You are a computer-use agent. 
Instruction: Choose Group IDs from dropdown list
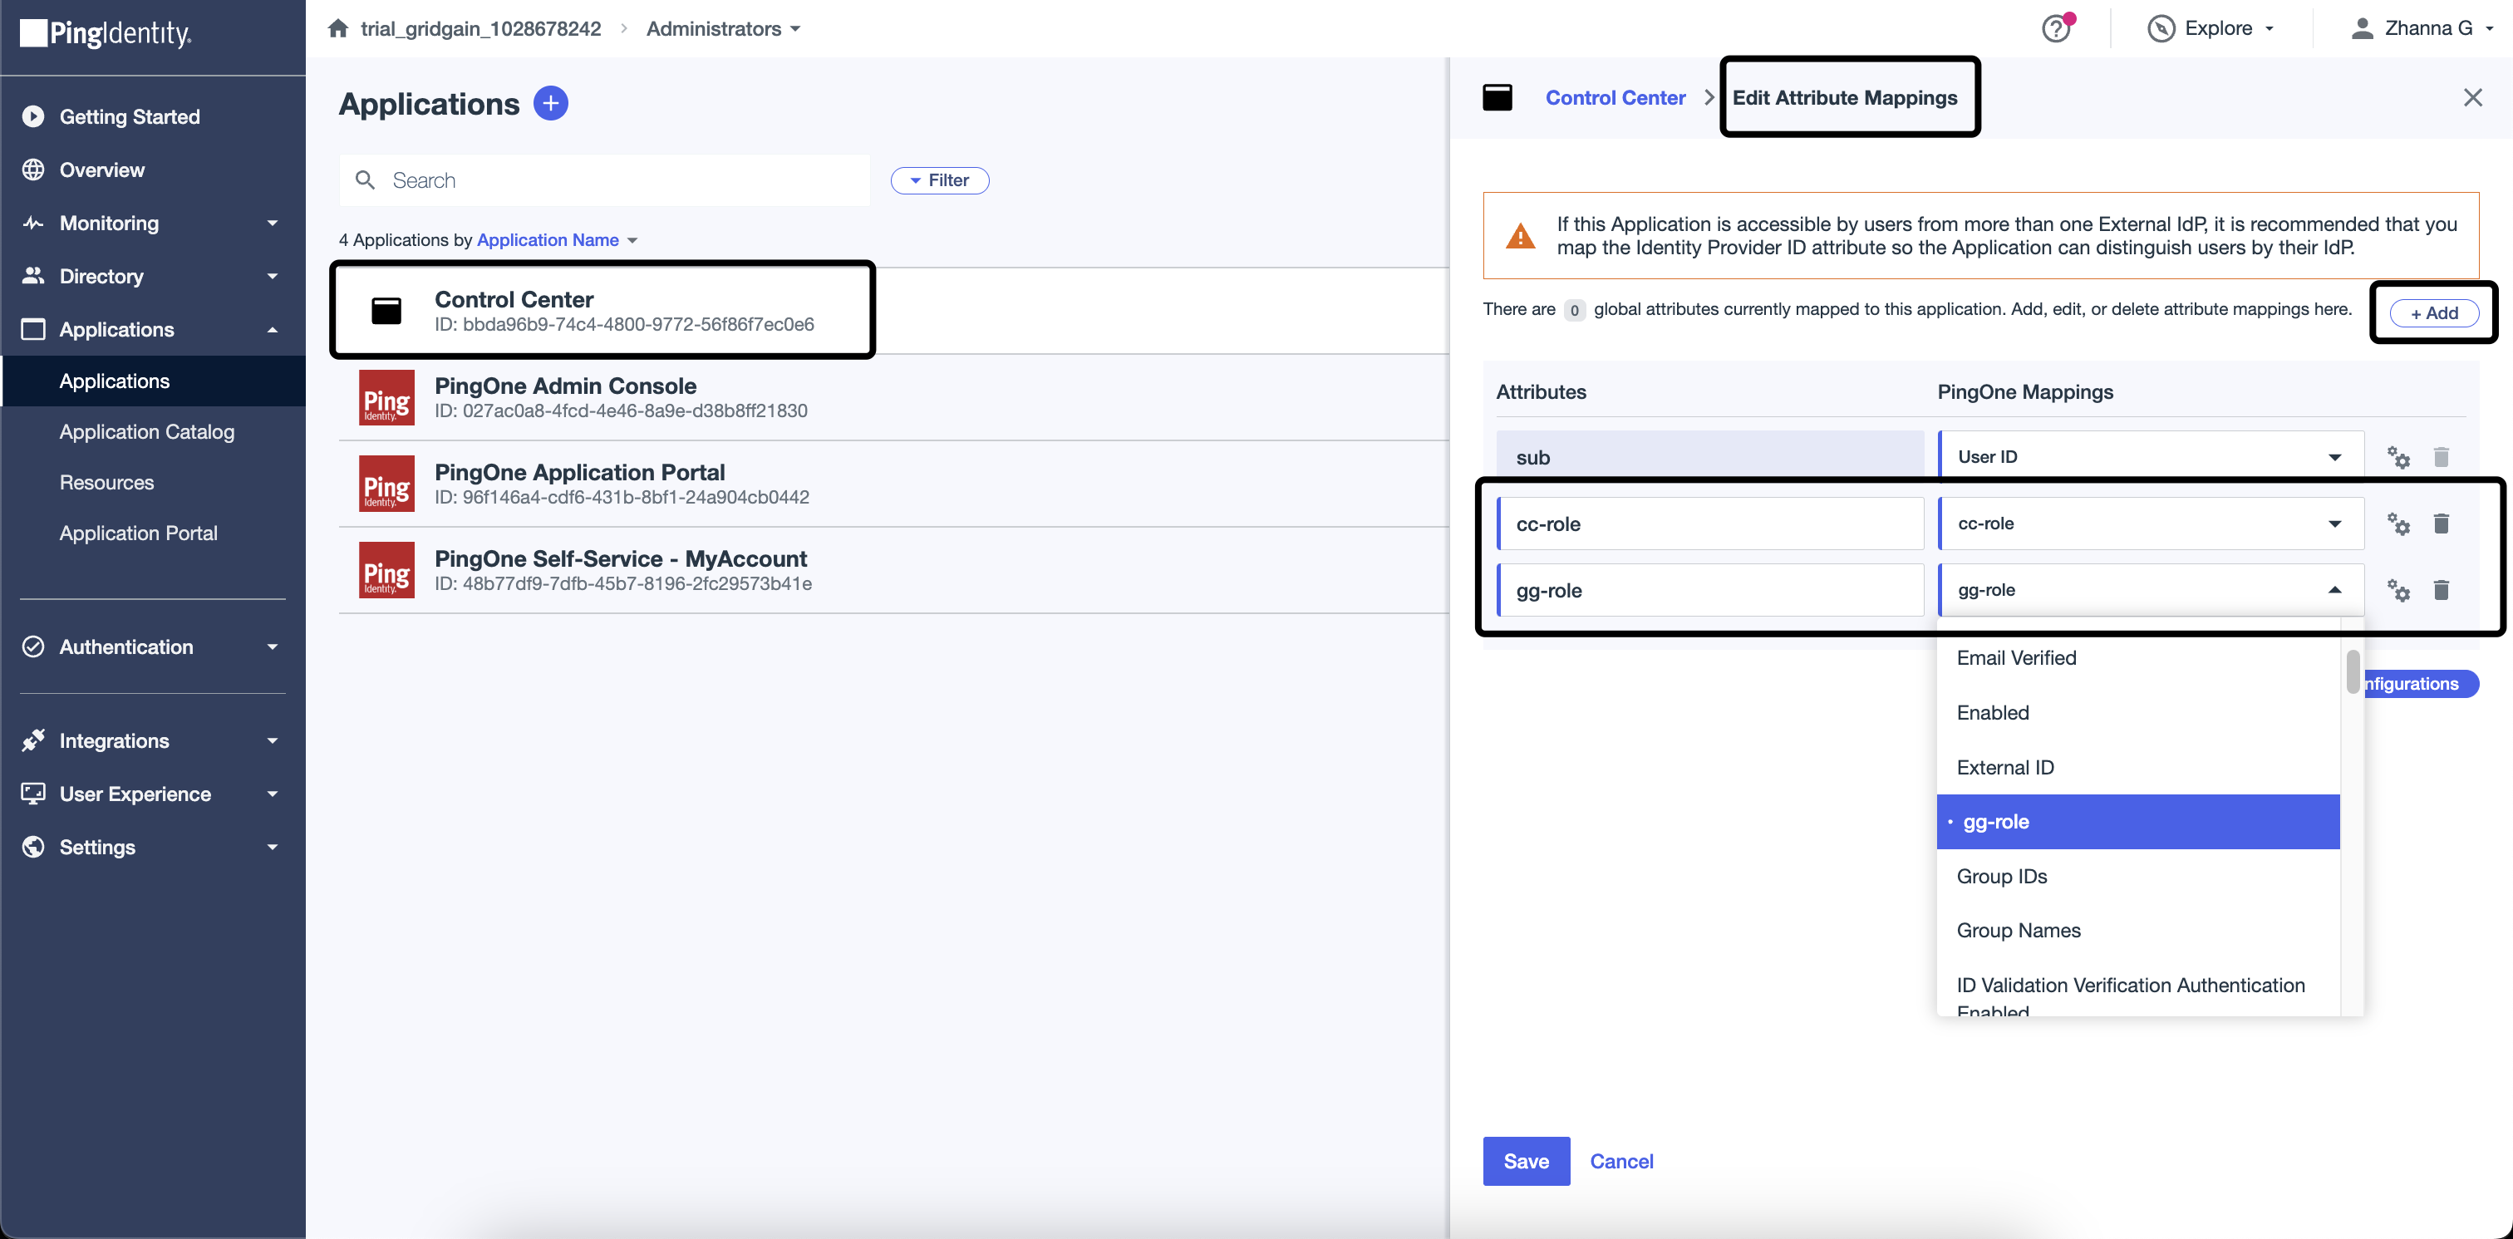[x=2137, y=876]
